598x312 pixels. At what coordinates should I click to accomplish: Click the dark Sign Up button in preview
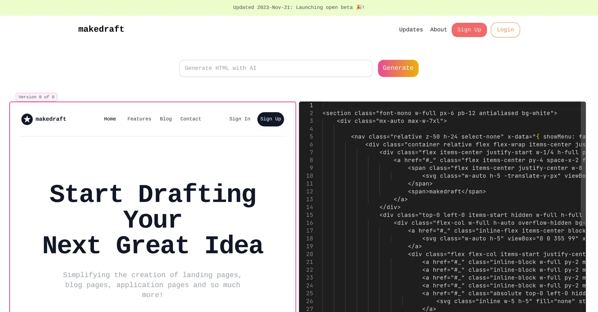coord(270,119)
